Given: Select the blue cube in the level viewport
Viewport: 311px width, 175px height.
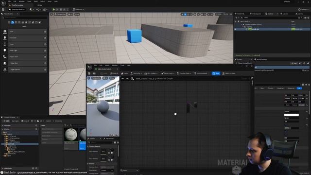Looking at the screenshot, I should pos(134,35).
